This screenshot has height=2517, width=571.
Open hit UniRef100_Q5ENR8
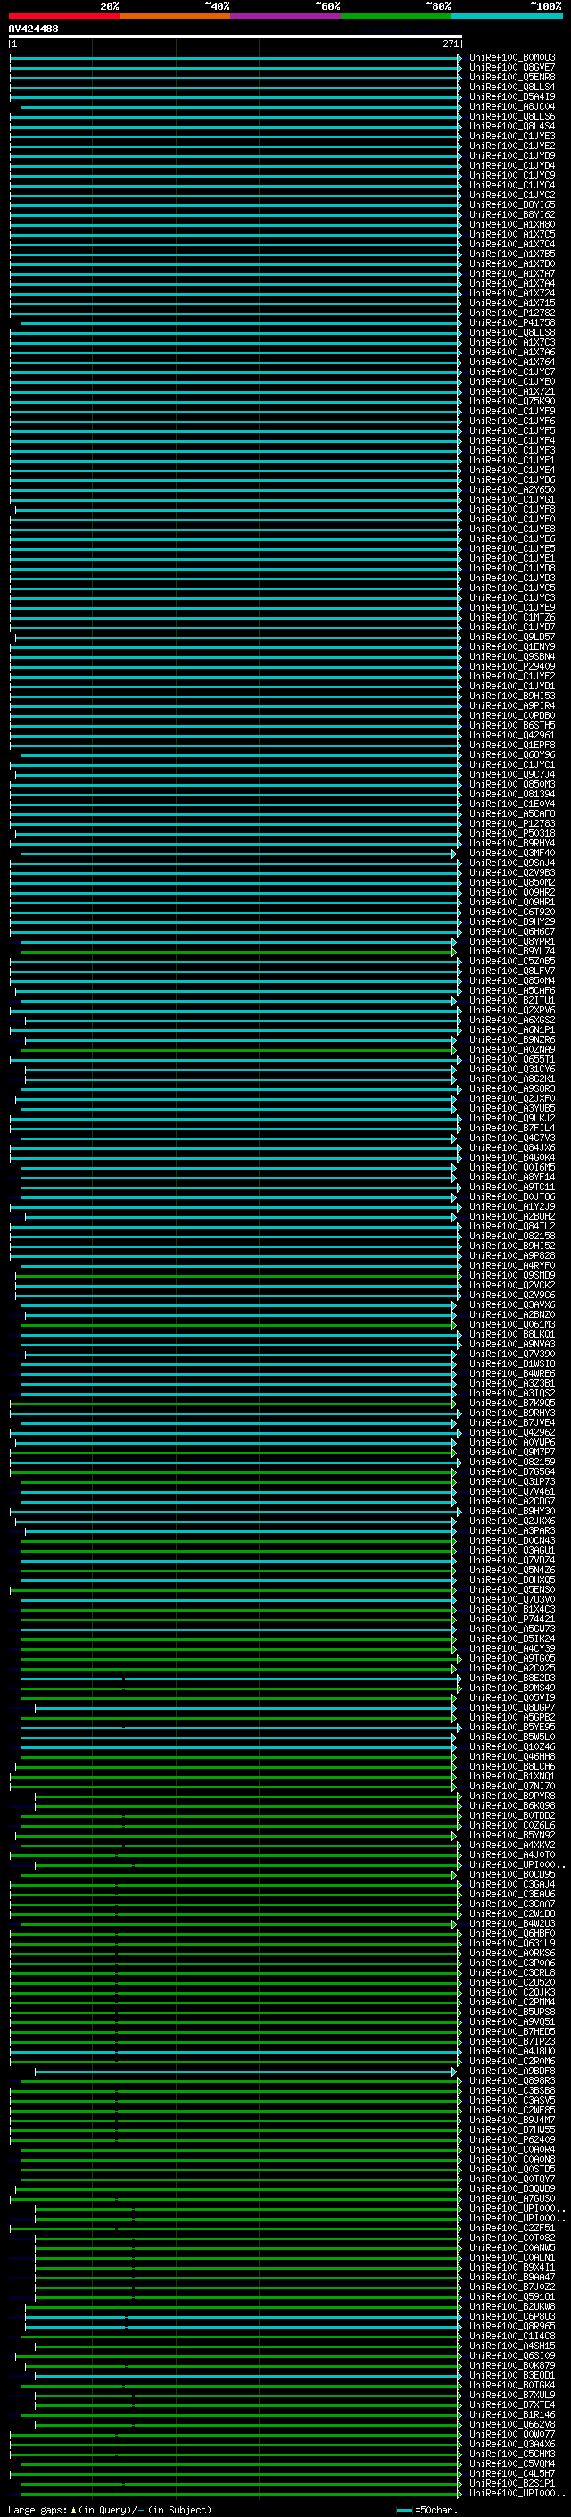(x=512, y=77)
